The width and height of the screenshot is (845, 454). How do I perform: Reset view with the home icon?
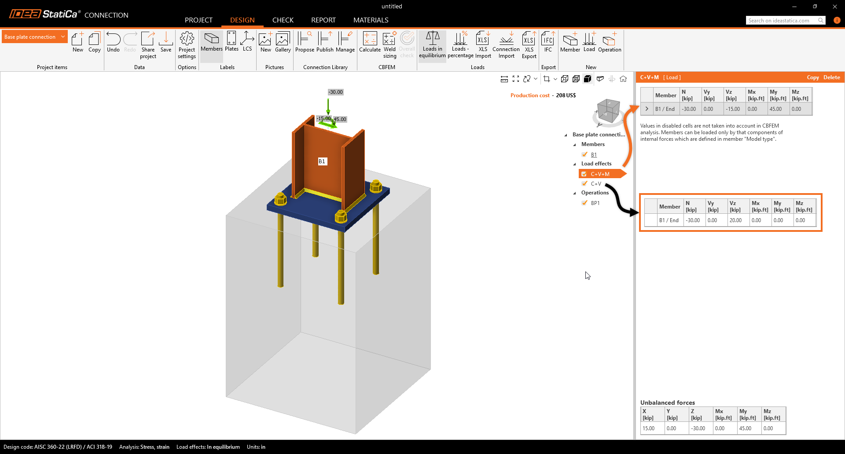pos(623,79)
